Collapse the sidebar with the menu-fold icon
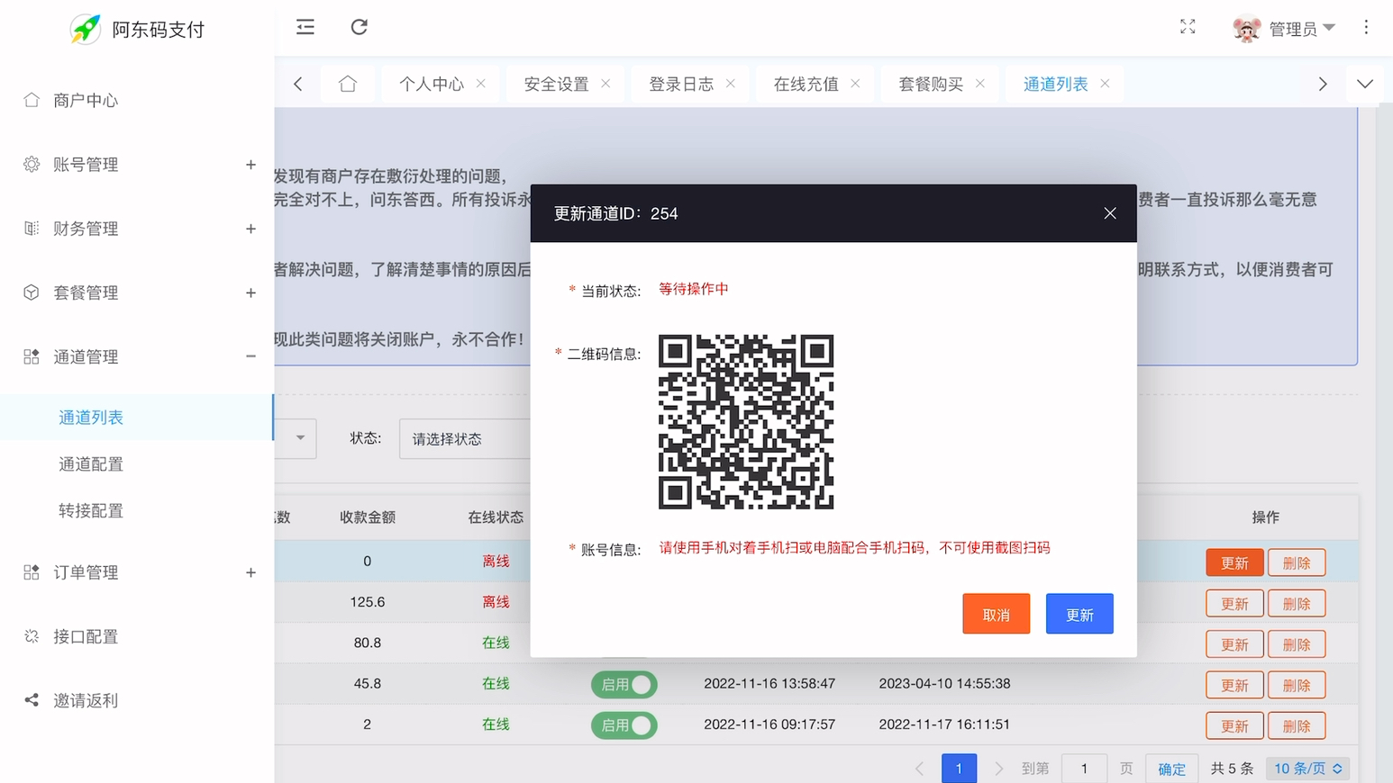 [x=305, y=27]
